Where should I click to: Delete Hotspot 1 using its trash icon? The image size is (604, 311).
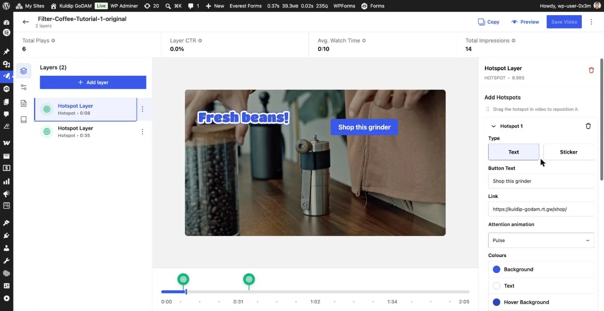588,126
